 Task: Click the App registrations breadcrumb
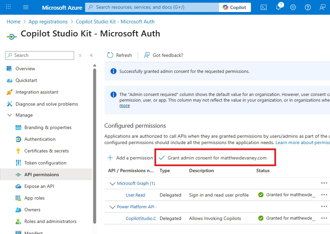[x=48, y=22]
